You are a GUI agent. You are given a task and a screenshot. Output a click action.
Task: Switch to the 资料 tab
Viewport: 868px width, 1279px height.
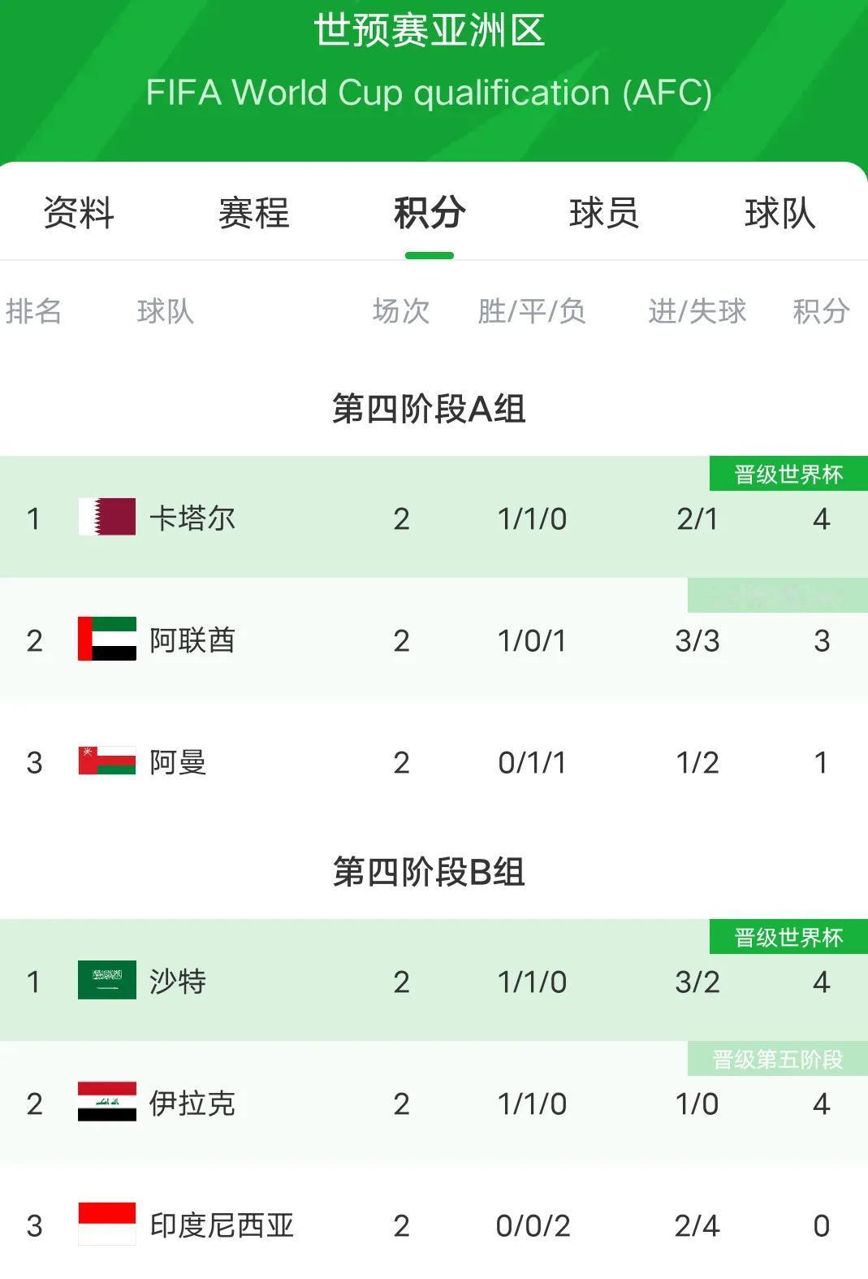pos(79,213)
